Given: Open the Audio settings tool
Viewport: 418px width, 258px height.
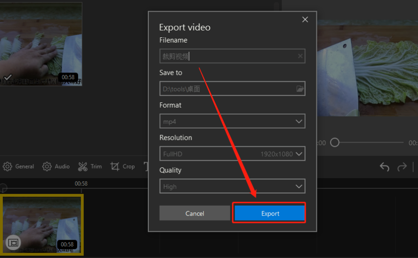Looking at the screenshot, I should (x=56, y=166).
